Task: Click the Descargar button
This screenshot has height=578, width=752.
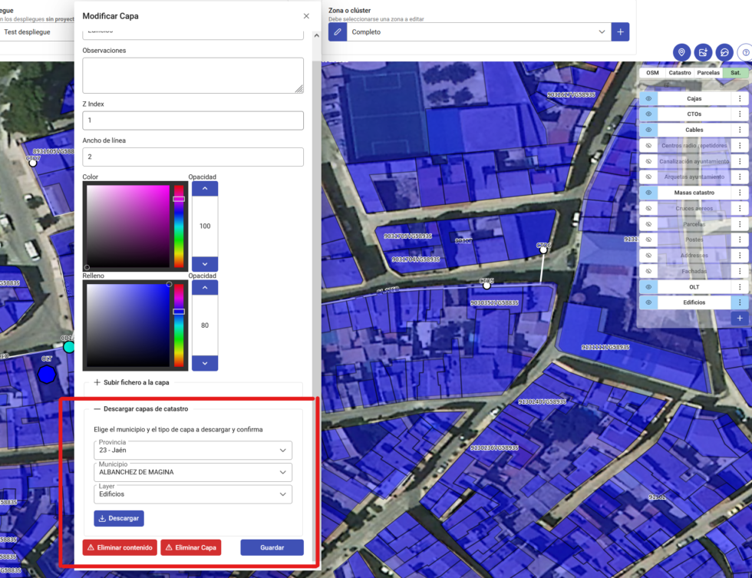Action: click(x=118, y=518)
